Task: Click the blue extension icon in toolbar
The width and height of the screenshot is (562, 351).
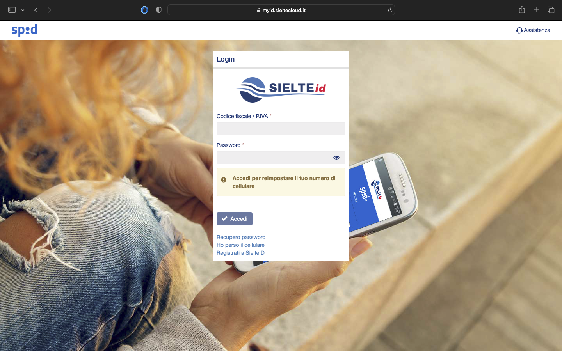Action: [x=144, y=10]
